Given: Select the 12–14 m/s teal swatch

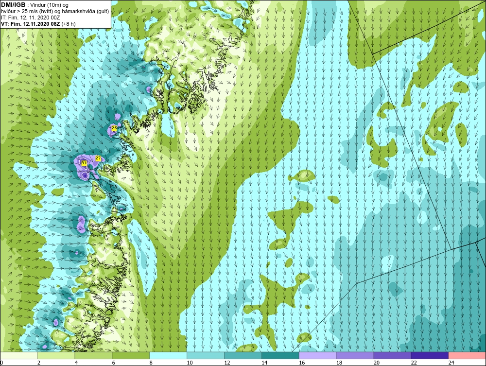Looking at the screenshot, I should pyautogui.click(x=243, y=355).
